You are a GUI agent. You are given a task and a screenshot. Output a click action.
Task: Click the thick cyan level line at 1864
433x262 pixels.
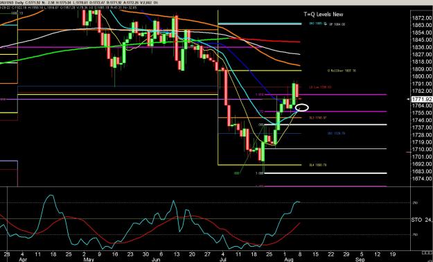click(260, 24)
